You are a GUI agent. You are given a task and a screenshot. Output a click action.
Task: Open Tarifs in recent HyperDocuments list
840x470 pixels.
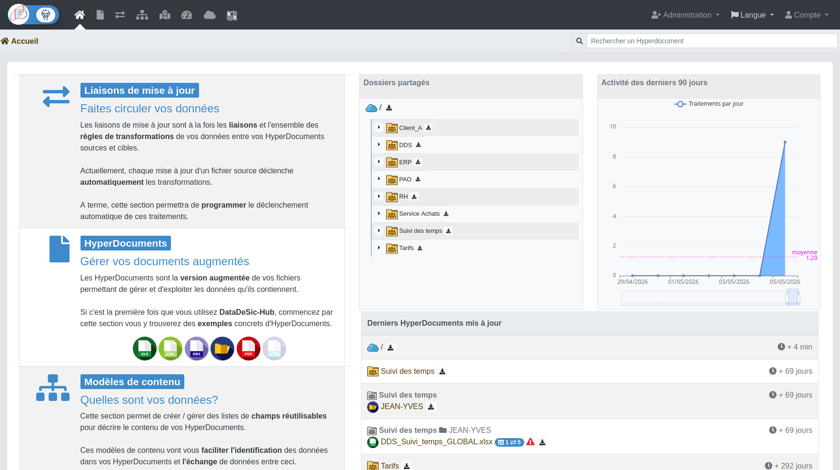pos(390,466)
